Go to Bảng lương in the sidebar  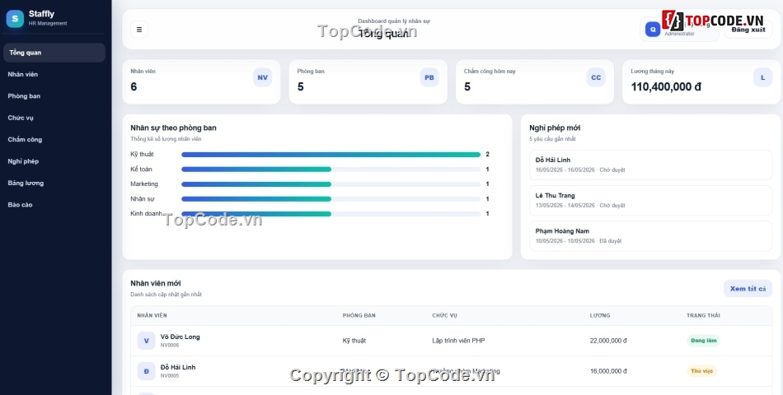point(54,183)
